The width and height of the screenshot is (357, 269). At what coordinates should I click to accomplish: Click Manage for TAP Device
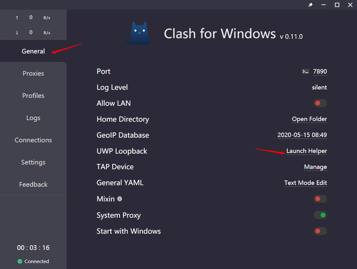tap(315, 167)
